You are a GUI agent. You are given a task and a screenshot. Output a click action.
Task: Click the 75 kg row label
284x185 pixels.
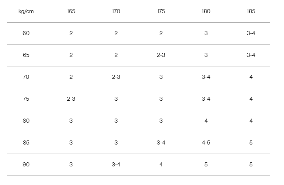(x=26, y=99)
